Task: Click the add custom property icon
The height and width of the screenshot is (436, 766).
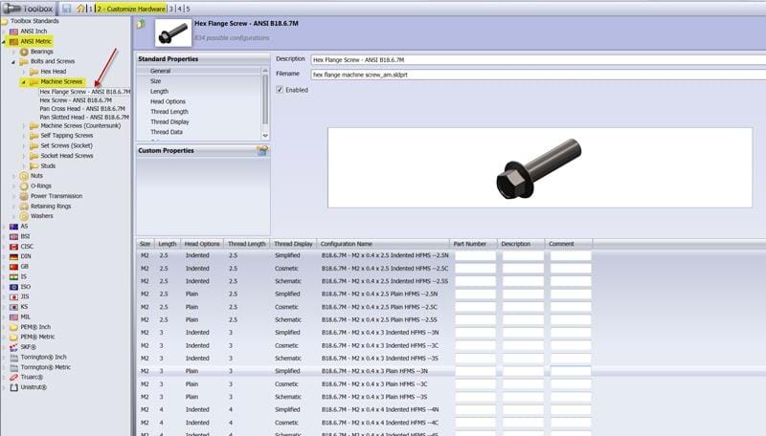Action: [x=262, y=151]
